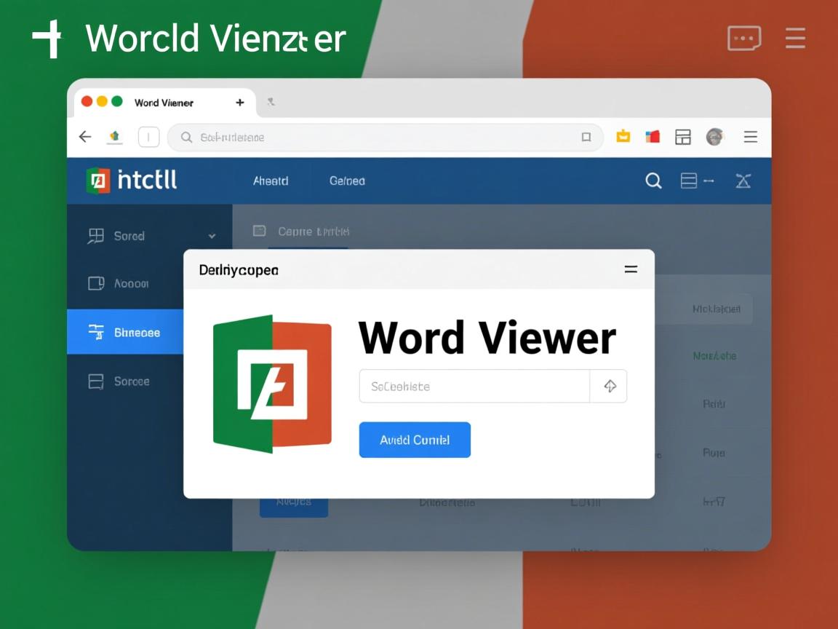The image size is (838, 629).
Task: Expand the Sored sidebar chevron
Action: [x=212, y=236]
